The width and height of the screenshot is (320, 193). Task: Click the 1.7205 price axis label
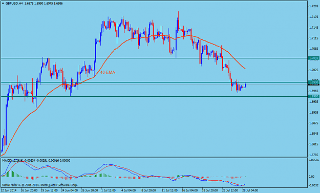tap(314, 6)
